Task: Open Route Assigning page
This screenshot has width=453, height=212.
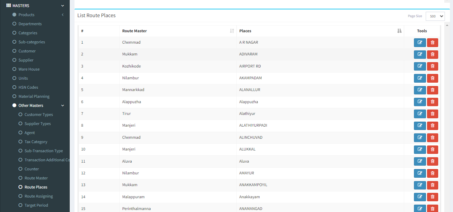Action: tap(39, 196)
